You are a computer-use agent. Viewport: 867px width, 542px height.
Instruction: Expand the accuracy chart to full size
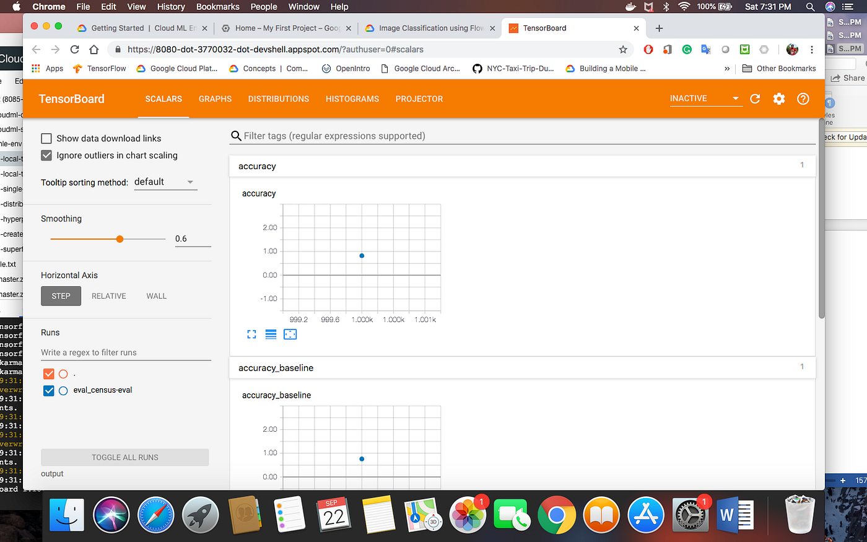(x=251, y=334)
